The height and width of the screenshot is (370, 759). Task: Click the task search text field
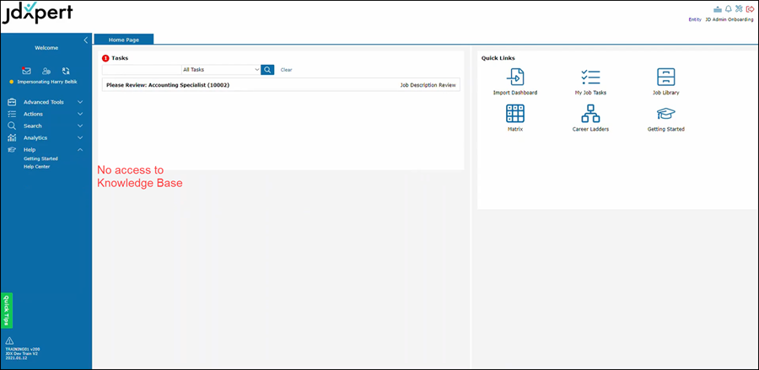(141, 70)
